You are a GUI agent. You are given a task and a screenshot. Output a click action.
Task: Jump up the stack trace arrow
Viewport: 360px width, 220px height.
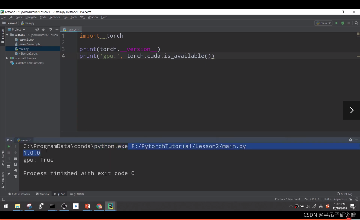[15, 146]
